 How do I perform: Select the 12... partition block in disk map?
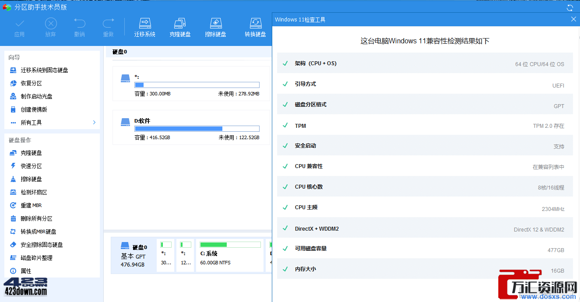click(186, 255)
